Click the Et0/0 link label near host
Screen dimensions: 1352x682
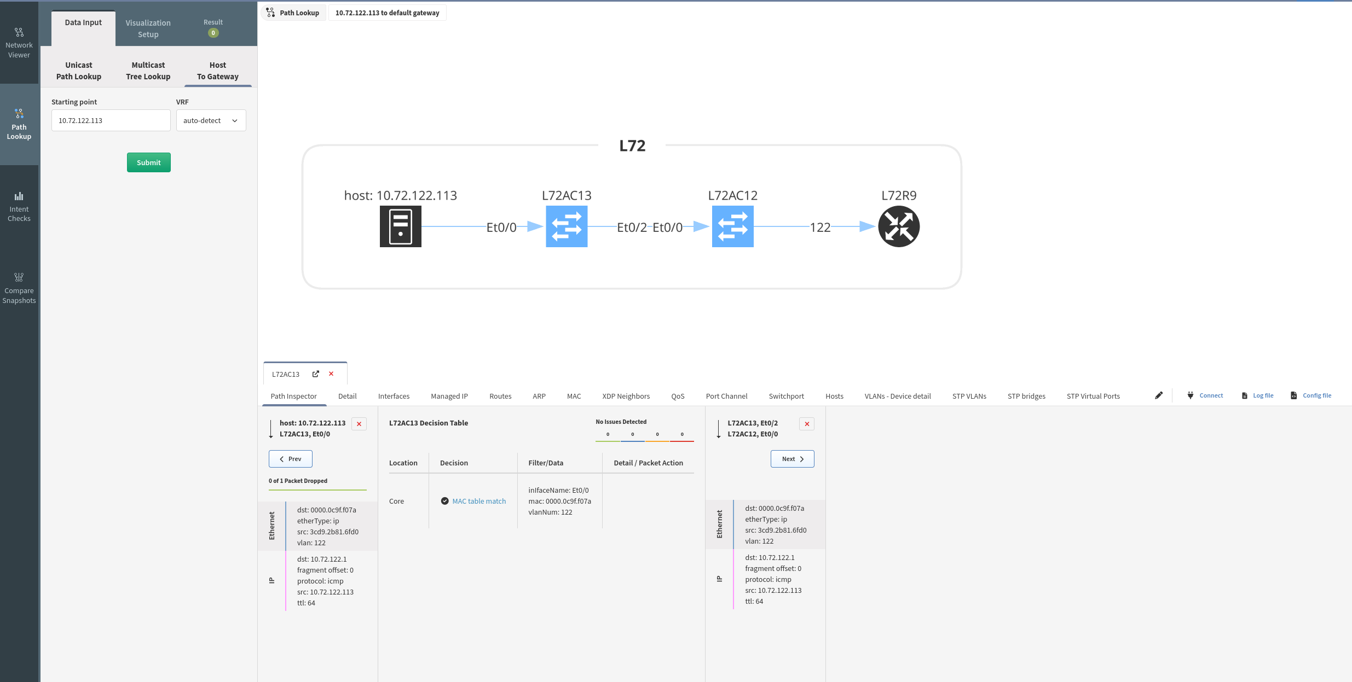(x=501, y=227)
